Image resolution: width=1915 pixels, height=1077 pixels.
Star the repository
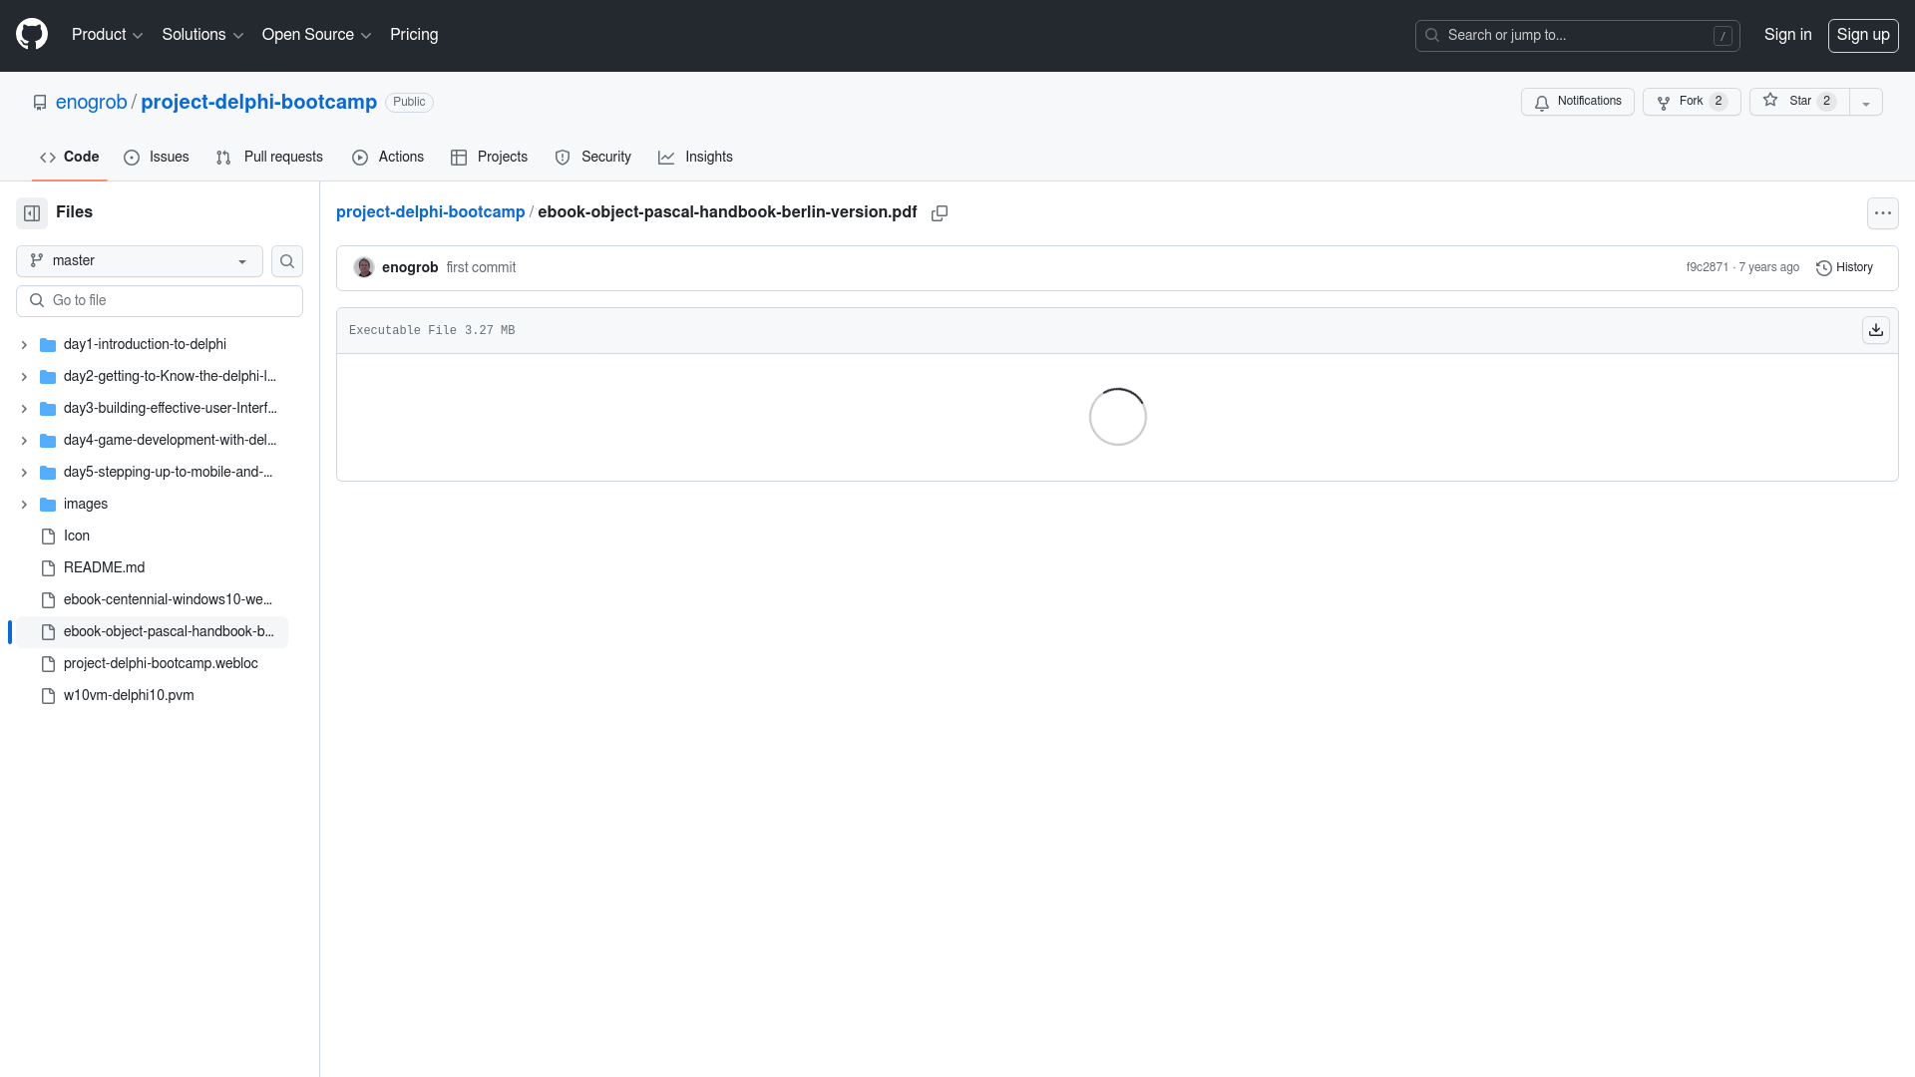tap(1798, 102)
